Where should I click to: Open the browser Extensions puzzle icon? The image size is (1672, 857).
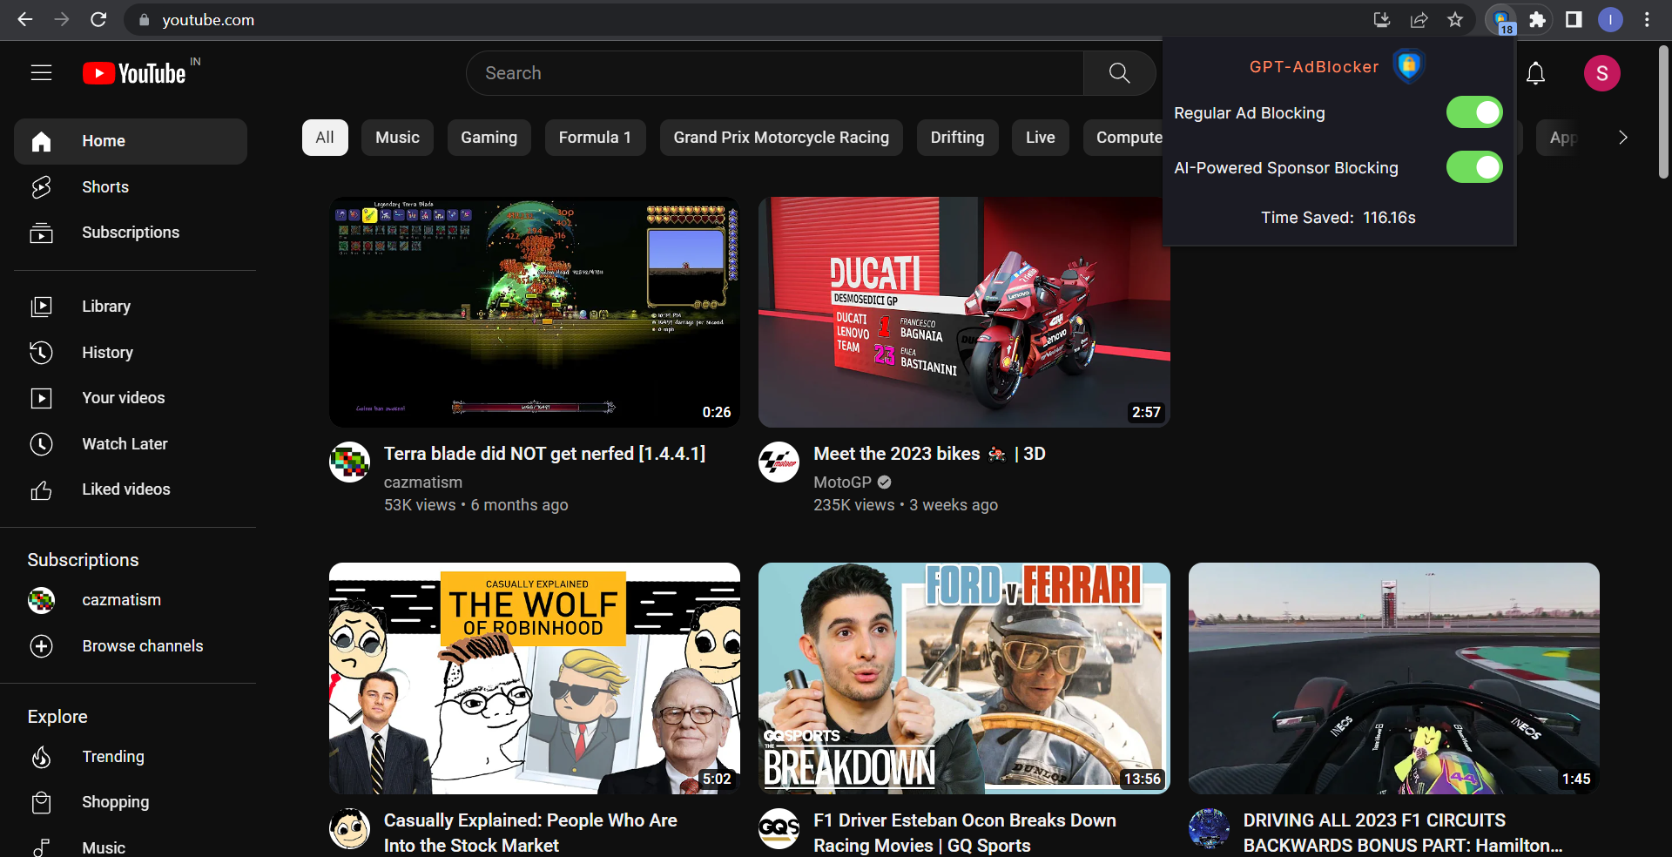click(x=1537, y=20)
